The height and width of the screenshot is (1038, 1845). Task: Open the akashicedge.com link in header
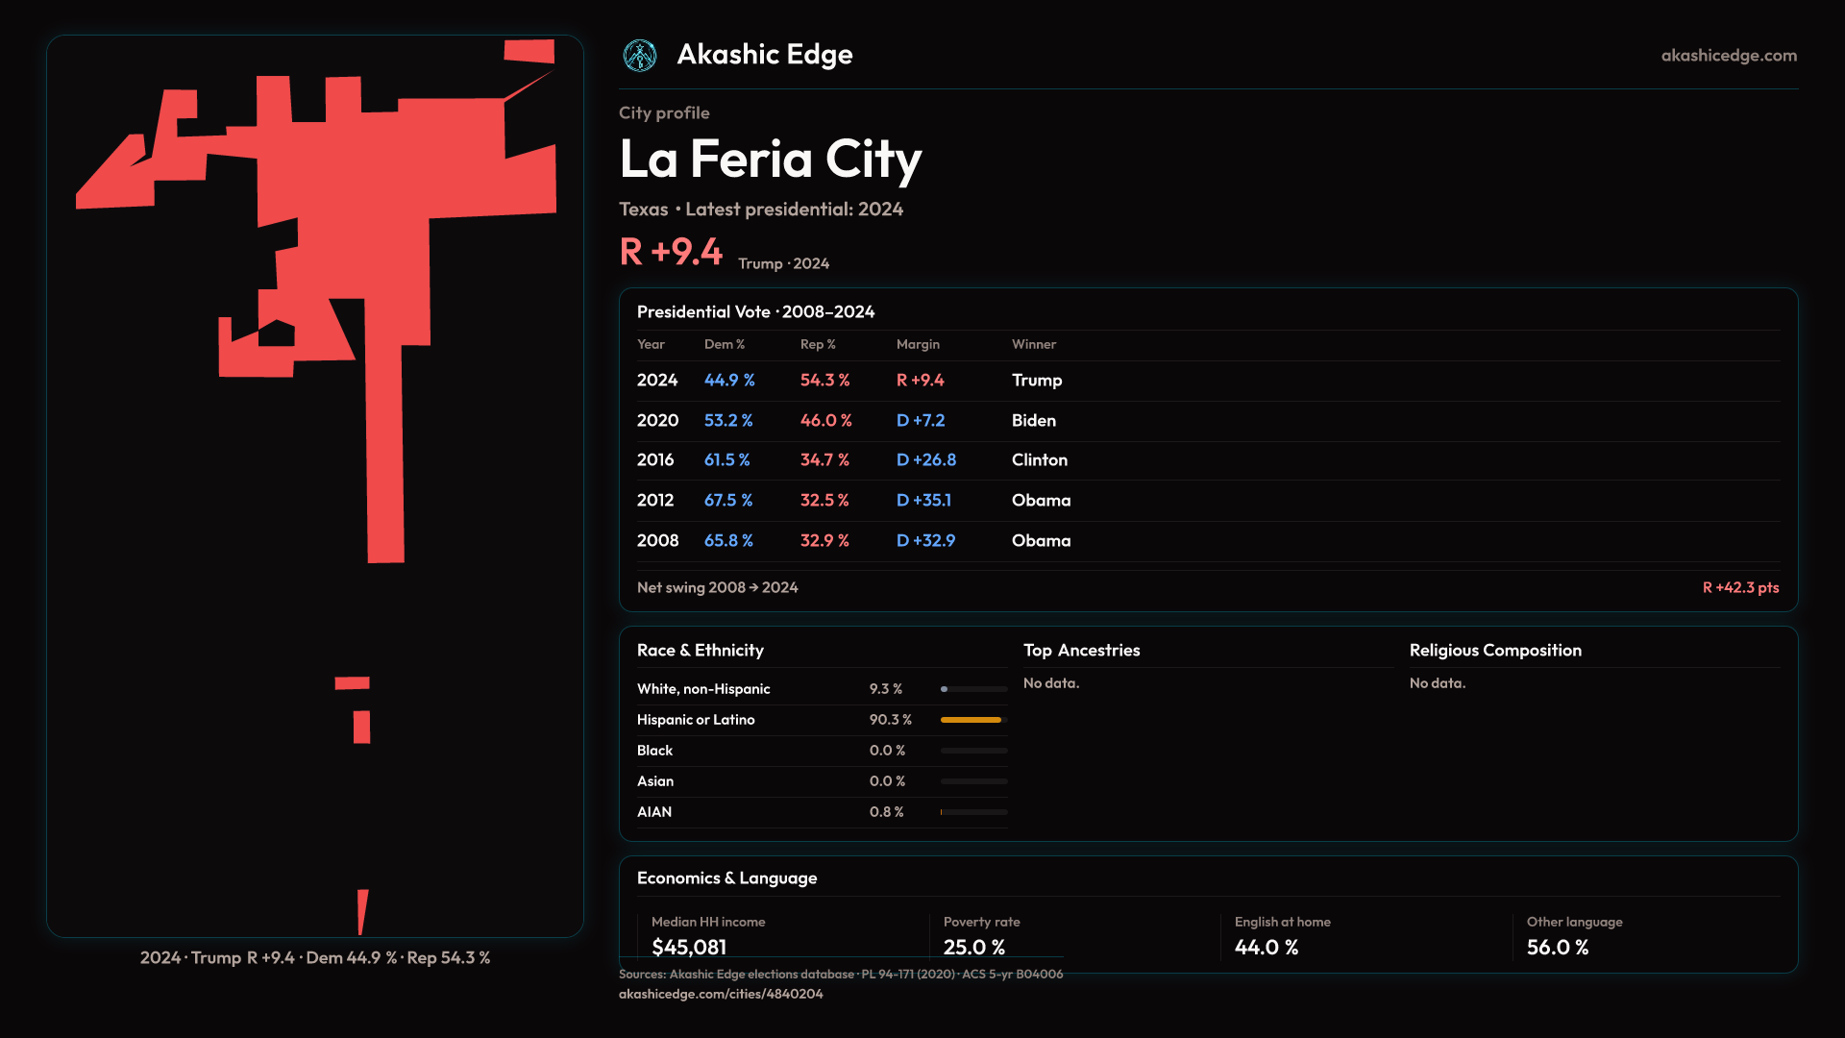click(1728, 56)
